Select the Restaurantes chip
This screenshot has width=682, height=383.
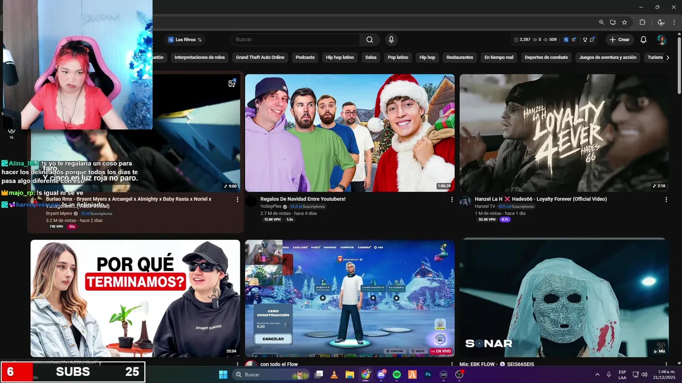460,57
